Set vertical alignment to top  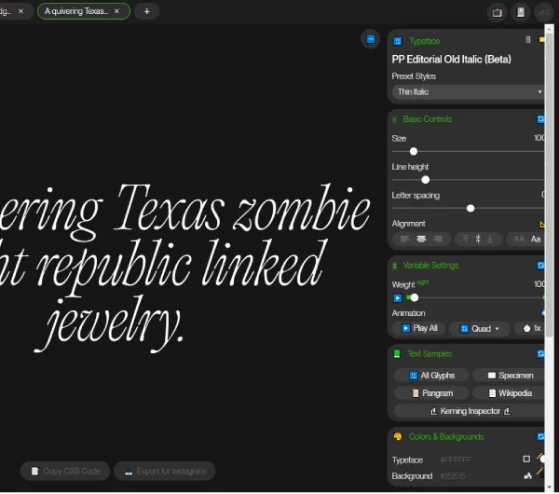(x=465, y=239)
